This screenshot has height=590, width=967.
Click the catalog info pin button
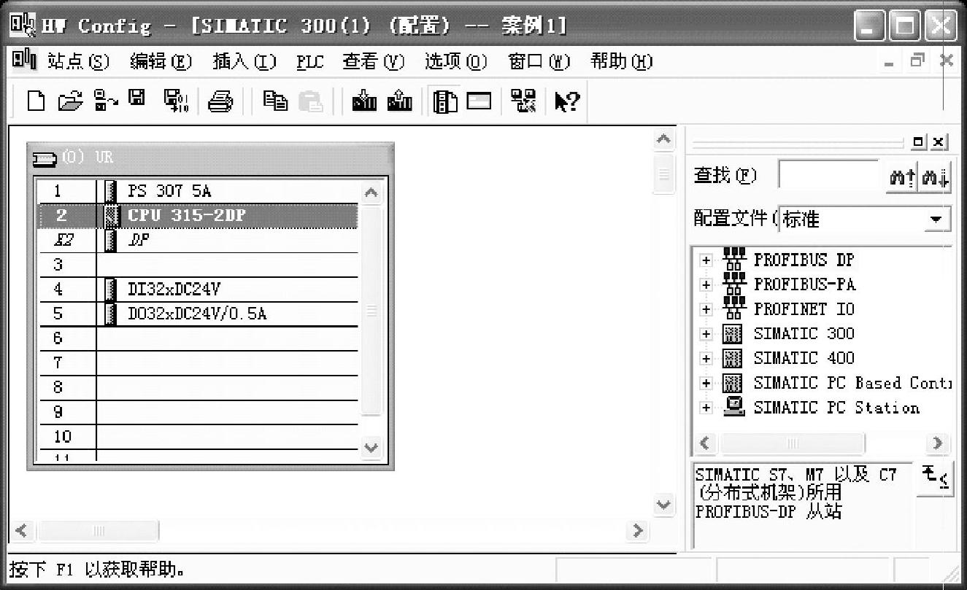(x=935, y=478)
